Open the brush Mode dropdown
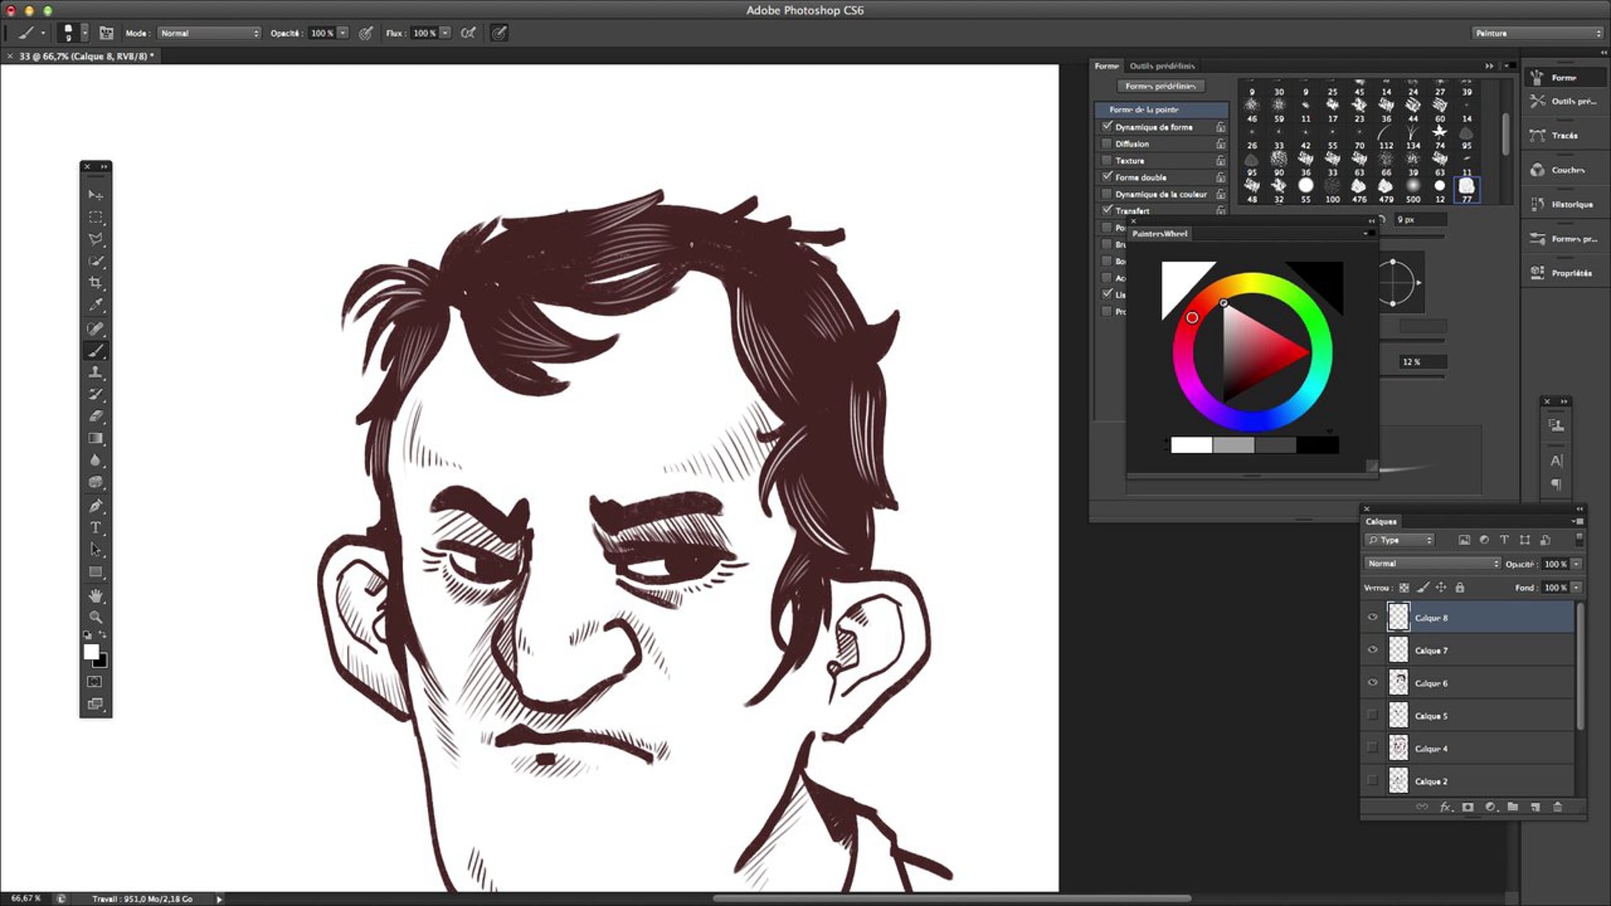This screenshot has height=906, width=1611. pyautogui.click(x=209, y=33)
